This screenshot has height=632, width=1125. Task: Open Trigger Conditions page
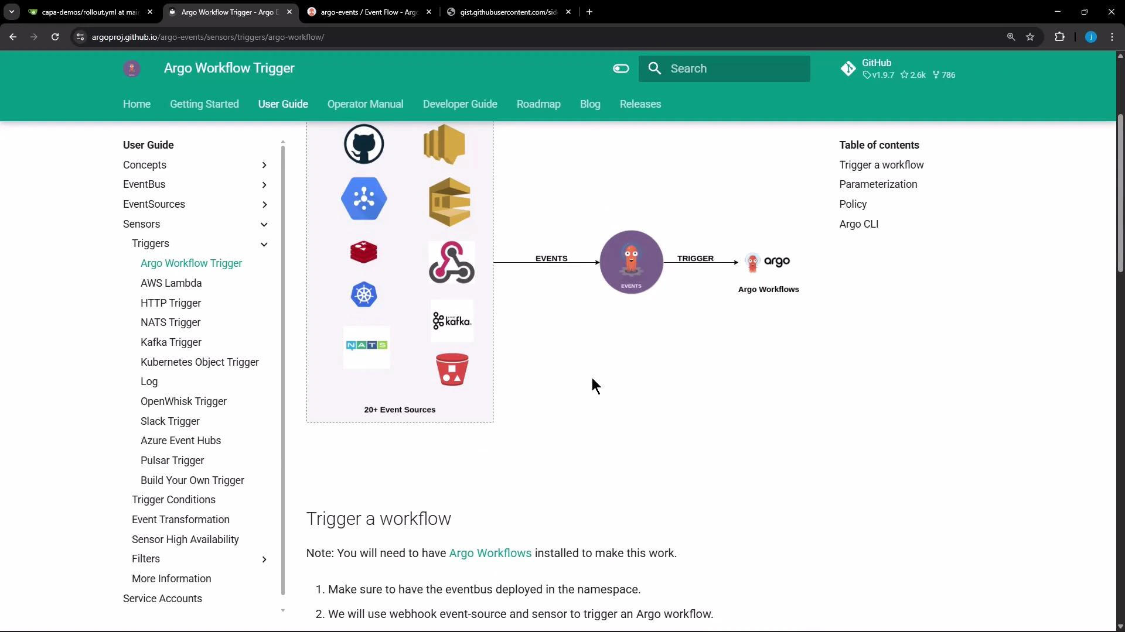tap(173, 500)
